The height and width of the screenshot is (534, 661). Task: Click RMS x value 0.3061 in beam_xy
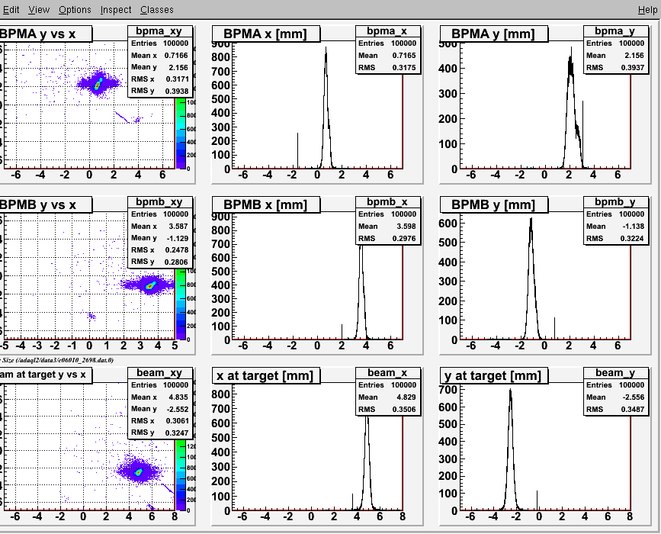coord(177,420)
